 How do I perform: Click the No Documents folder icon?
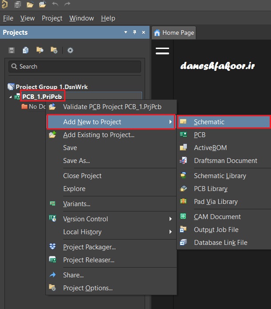point(24,106)
